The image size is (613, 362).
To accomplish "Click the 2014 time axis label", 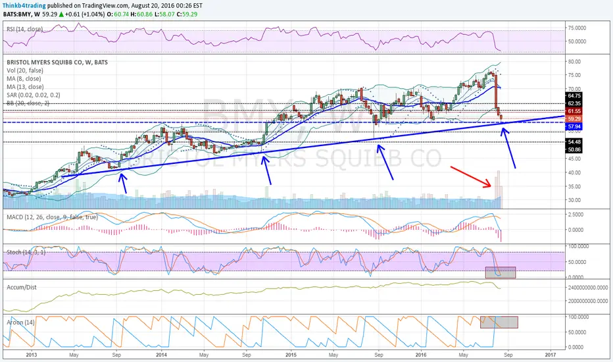I will point(161,355).
